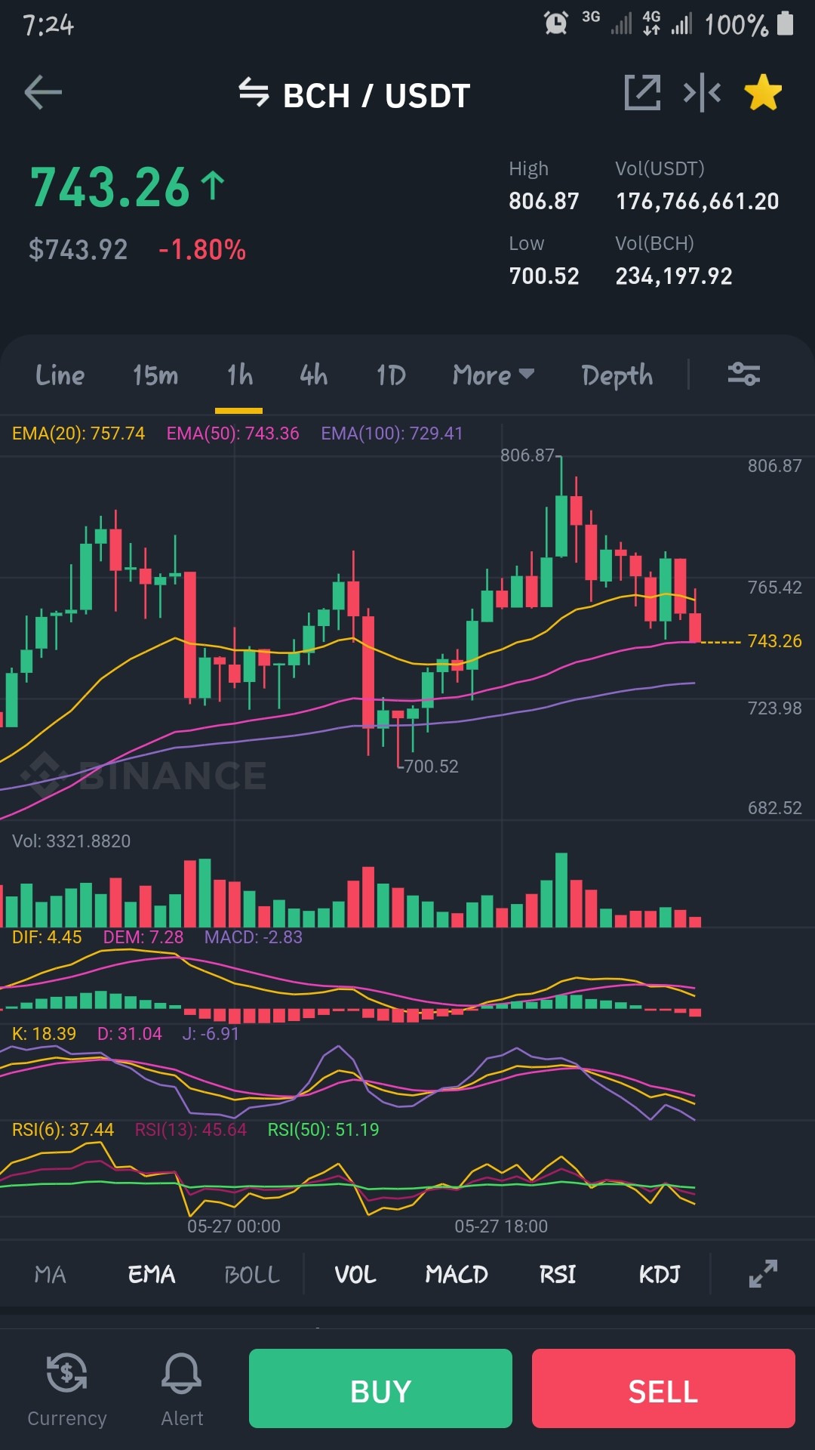Tap the 05-27 18:00 time marker

[x=501, y=1226]
